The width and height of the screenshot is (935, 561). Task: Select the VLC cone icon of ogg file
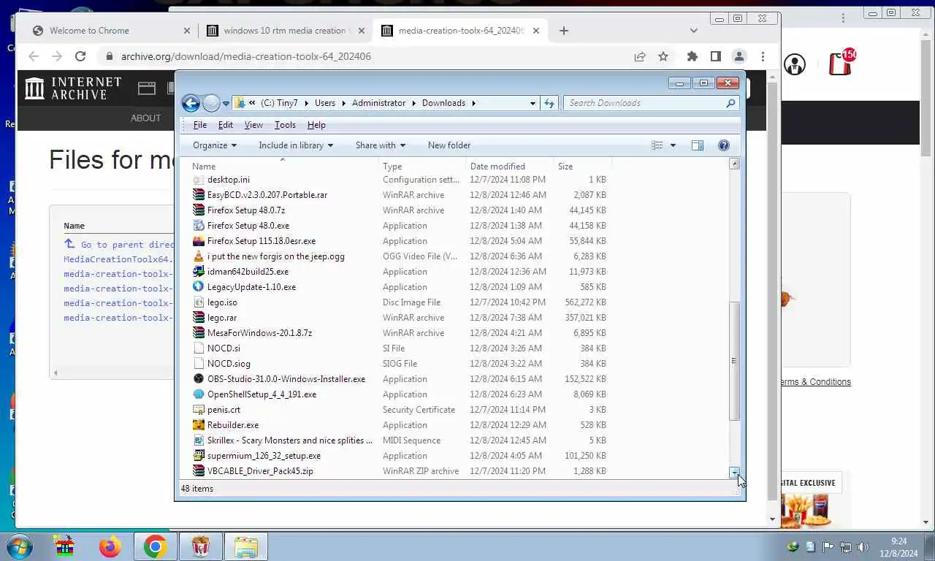coord(199,256)
